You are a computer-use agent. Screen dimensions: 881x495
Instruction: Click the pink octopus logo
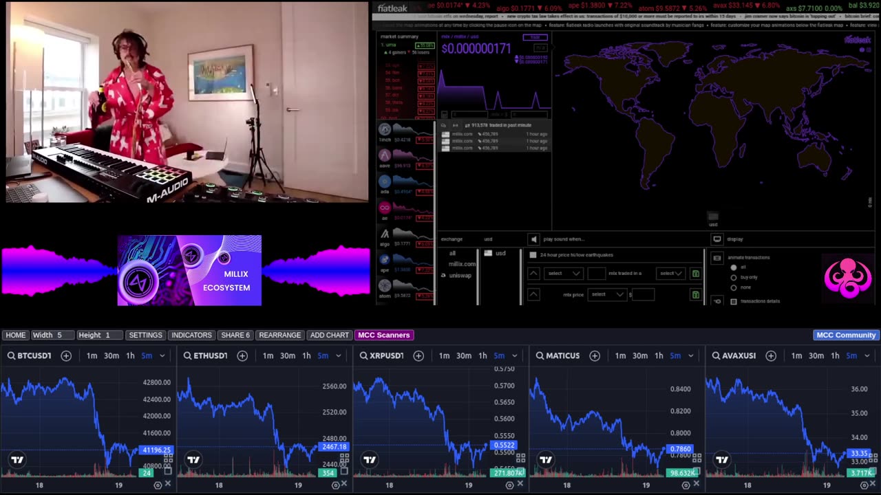coord(848,277)
